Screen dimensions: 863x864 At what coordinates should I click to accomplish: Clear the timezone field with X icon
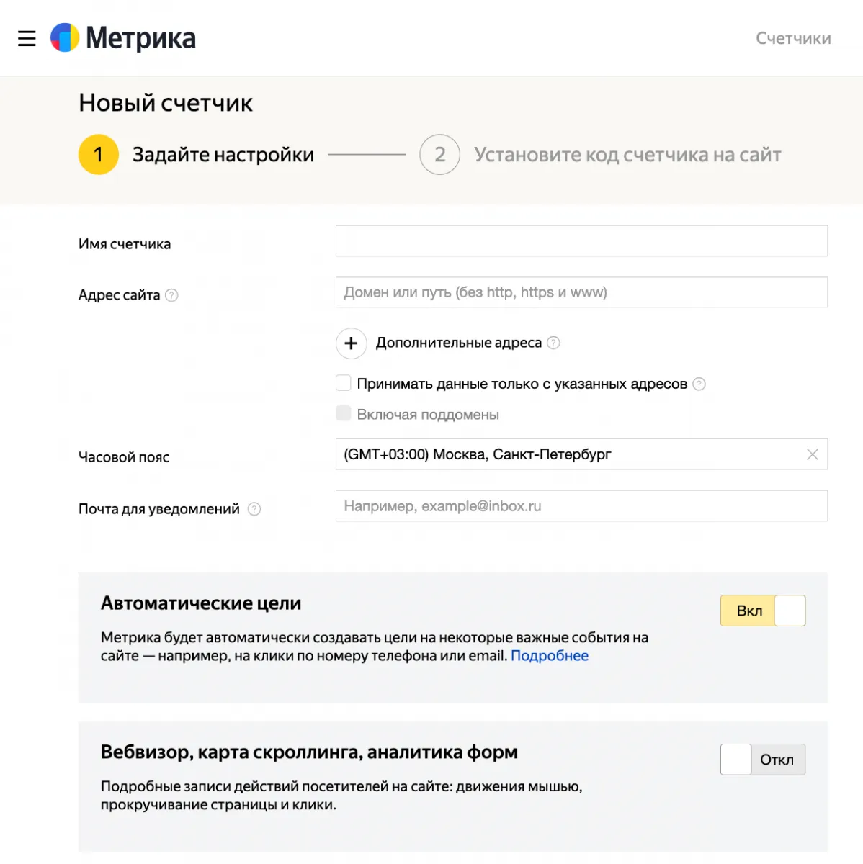(813, 454)
